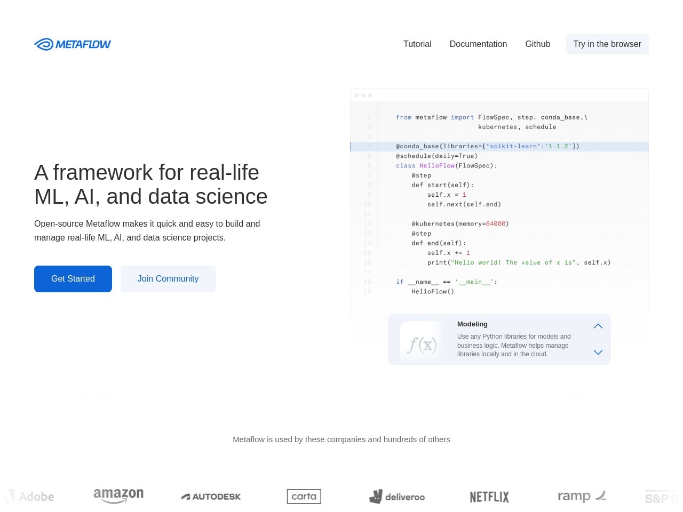Go to the Github nav link
This screenshot has height=512, width=683.
click(537, 44)
